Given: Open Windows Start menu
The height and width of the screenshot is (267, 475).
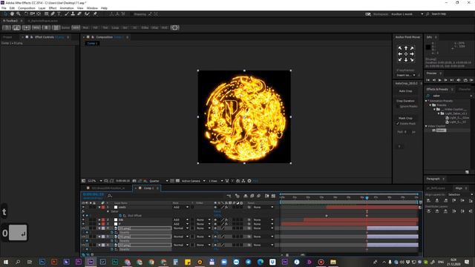Looking at the screenshot, I should pyautogui.click(x=6, y=262).
